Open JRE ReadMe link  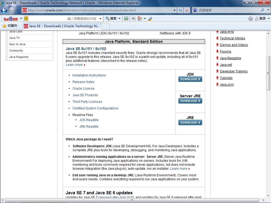(89, 127)
